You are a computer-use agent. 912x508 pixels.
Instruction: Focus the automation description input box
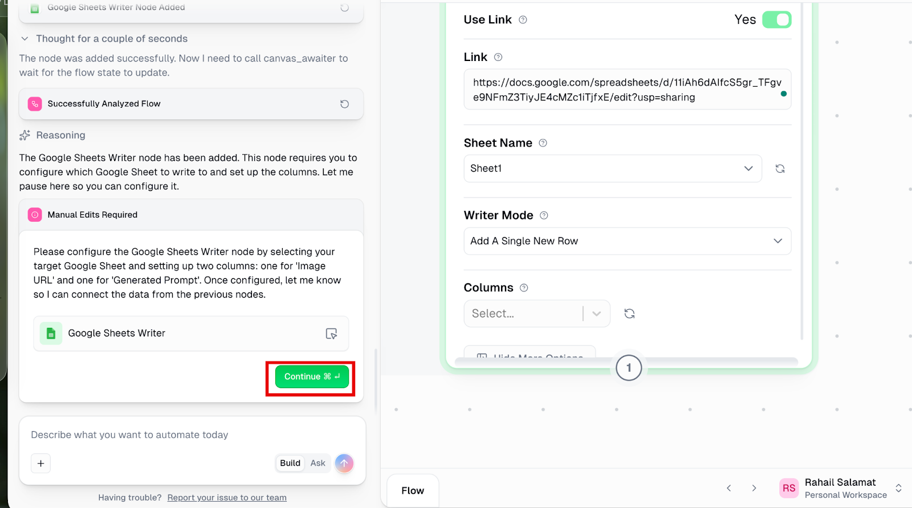click(192, 435)
